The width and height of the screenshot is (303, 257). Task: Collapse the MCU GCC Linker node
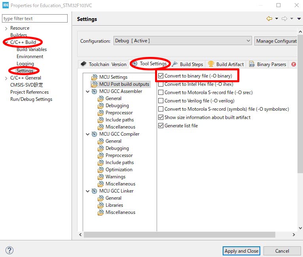click(88, 191)
